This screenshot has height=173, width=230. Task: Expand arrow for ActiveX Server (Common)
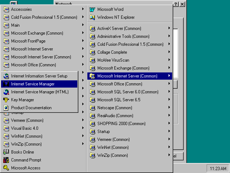(x=169, y=28)
